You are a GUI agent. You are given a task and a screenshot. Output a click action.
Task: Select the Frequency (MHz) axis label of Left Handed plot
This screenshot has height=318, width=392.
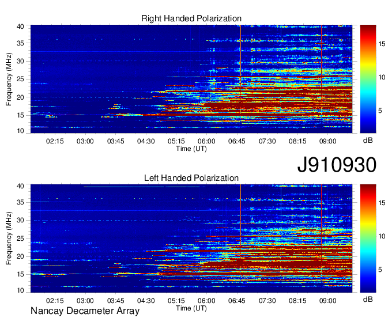point(9,238)
